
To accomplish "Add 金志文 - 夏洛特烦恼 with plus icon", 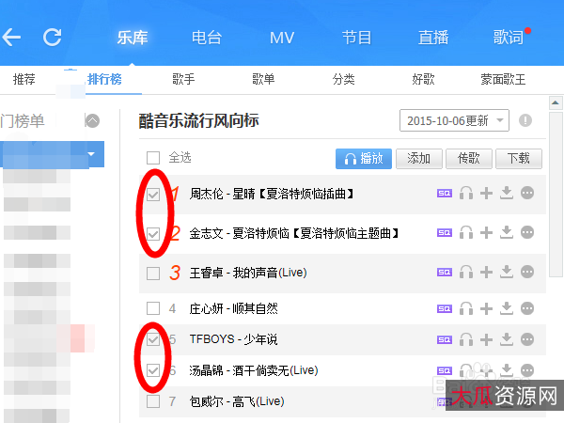I will click(x=486, y=232).
